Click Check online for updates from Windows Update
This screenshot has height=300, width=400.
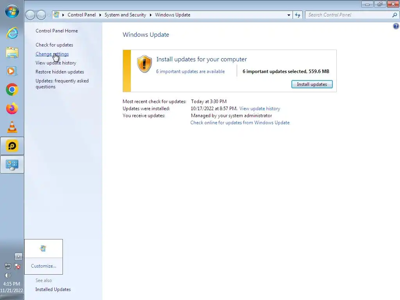pyautogui.click(x=240, y=122)
